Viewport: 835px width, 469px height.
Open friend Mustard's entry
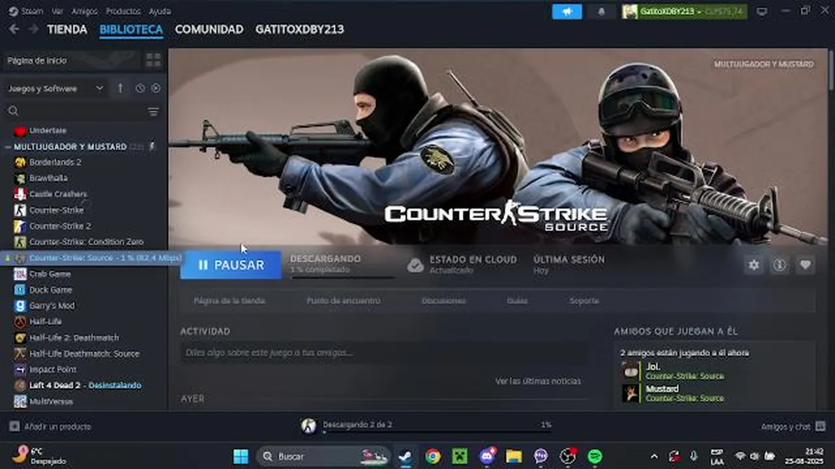(x=714, y=393)
